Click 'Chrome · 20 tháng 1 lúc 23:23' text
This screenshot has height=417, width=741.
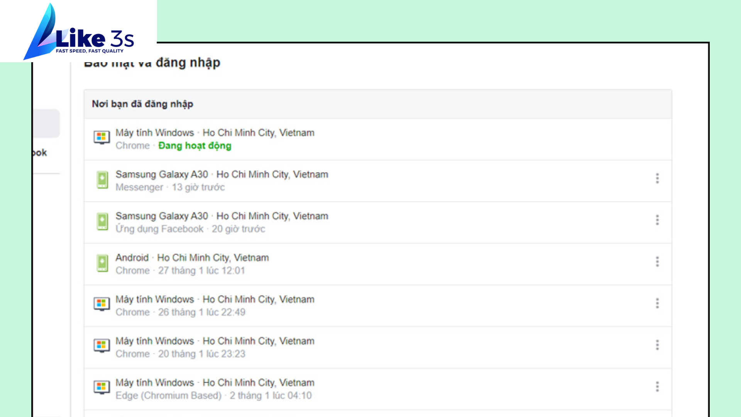click(180, 354)
